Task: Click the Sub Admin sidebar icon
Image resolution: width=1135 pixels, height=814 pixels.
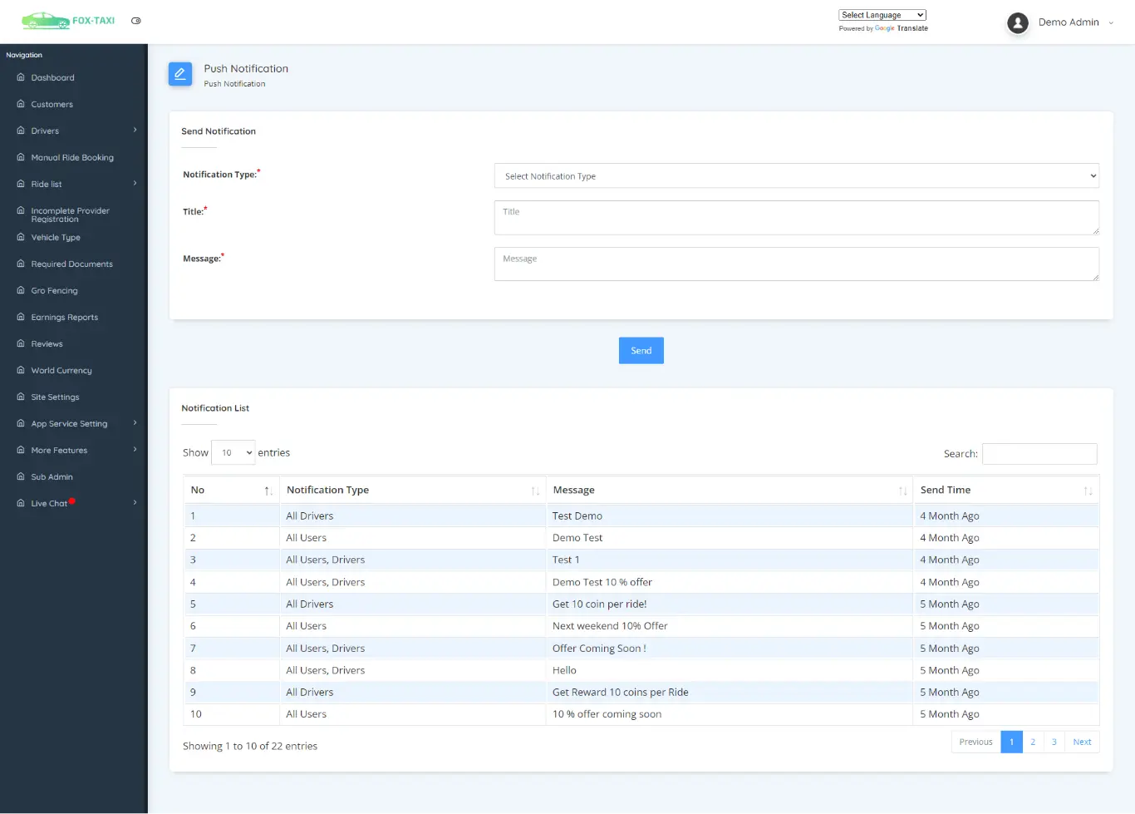Action: 21,476
